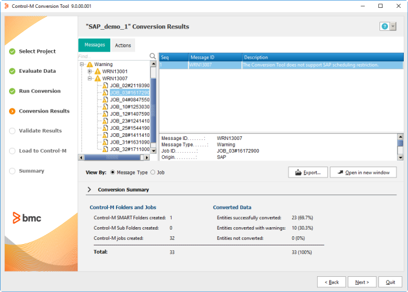Click the job icon beside JOB_10#1253030
Image resolution: width=408 pixels, height=292 pixels.
point(105,107)
